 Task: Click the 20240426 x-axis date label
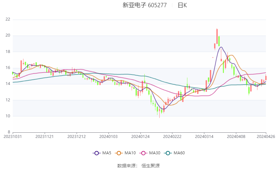(x=266, y=137)
